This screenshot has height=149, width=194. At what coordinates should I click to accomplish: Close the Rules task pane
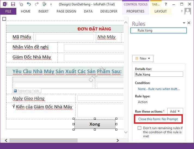click(x=189, y=23)
